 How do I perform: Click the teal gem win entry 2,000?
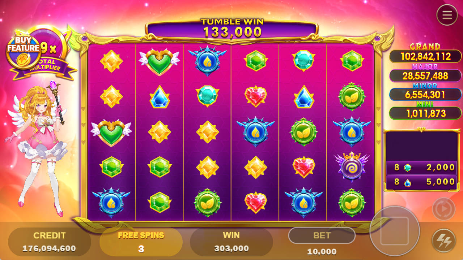coord(421,168)
